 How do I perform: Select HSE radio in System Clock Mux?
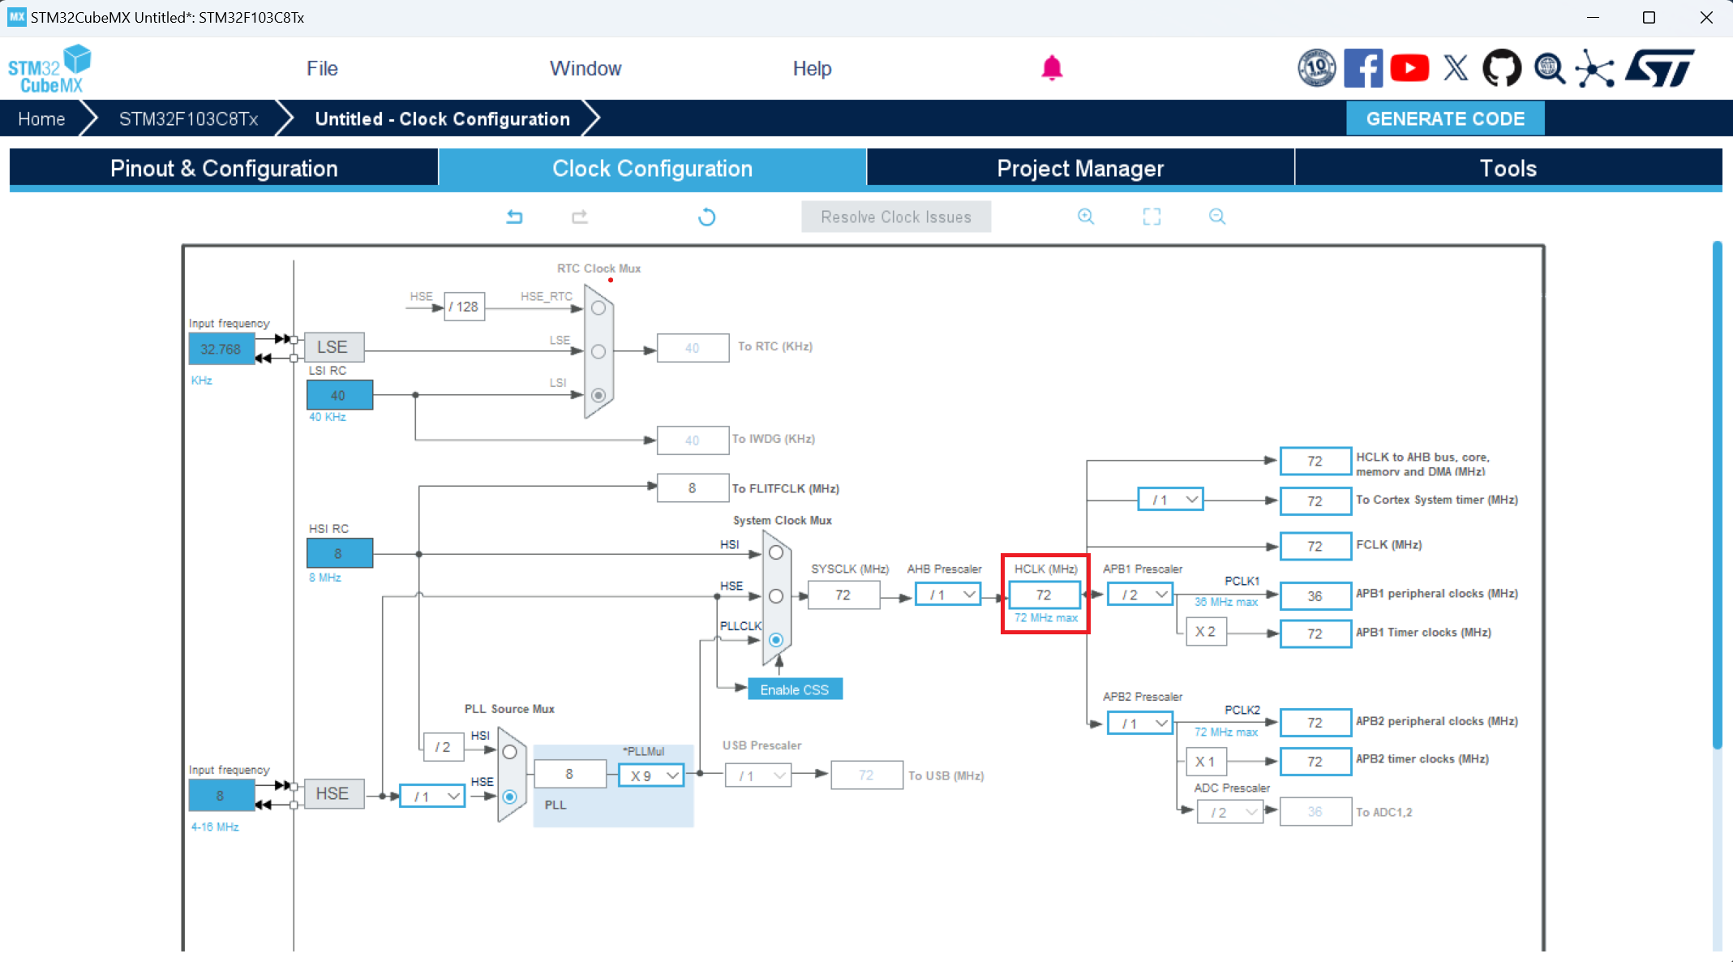pyautogui.click(x=775, y=596)
